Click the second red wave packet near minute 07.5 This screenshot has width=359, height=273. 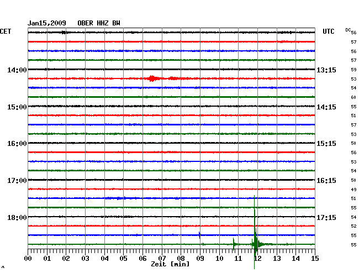tap(173, 78)
